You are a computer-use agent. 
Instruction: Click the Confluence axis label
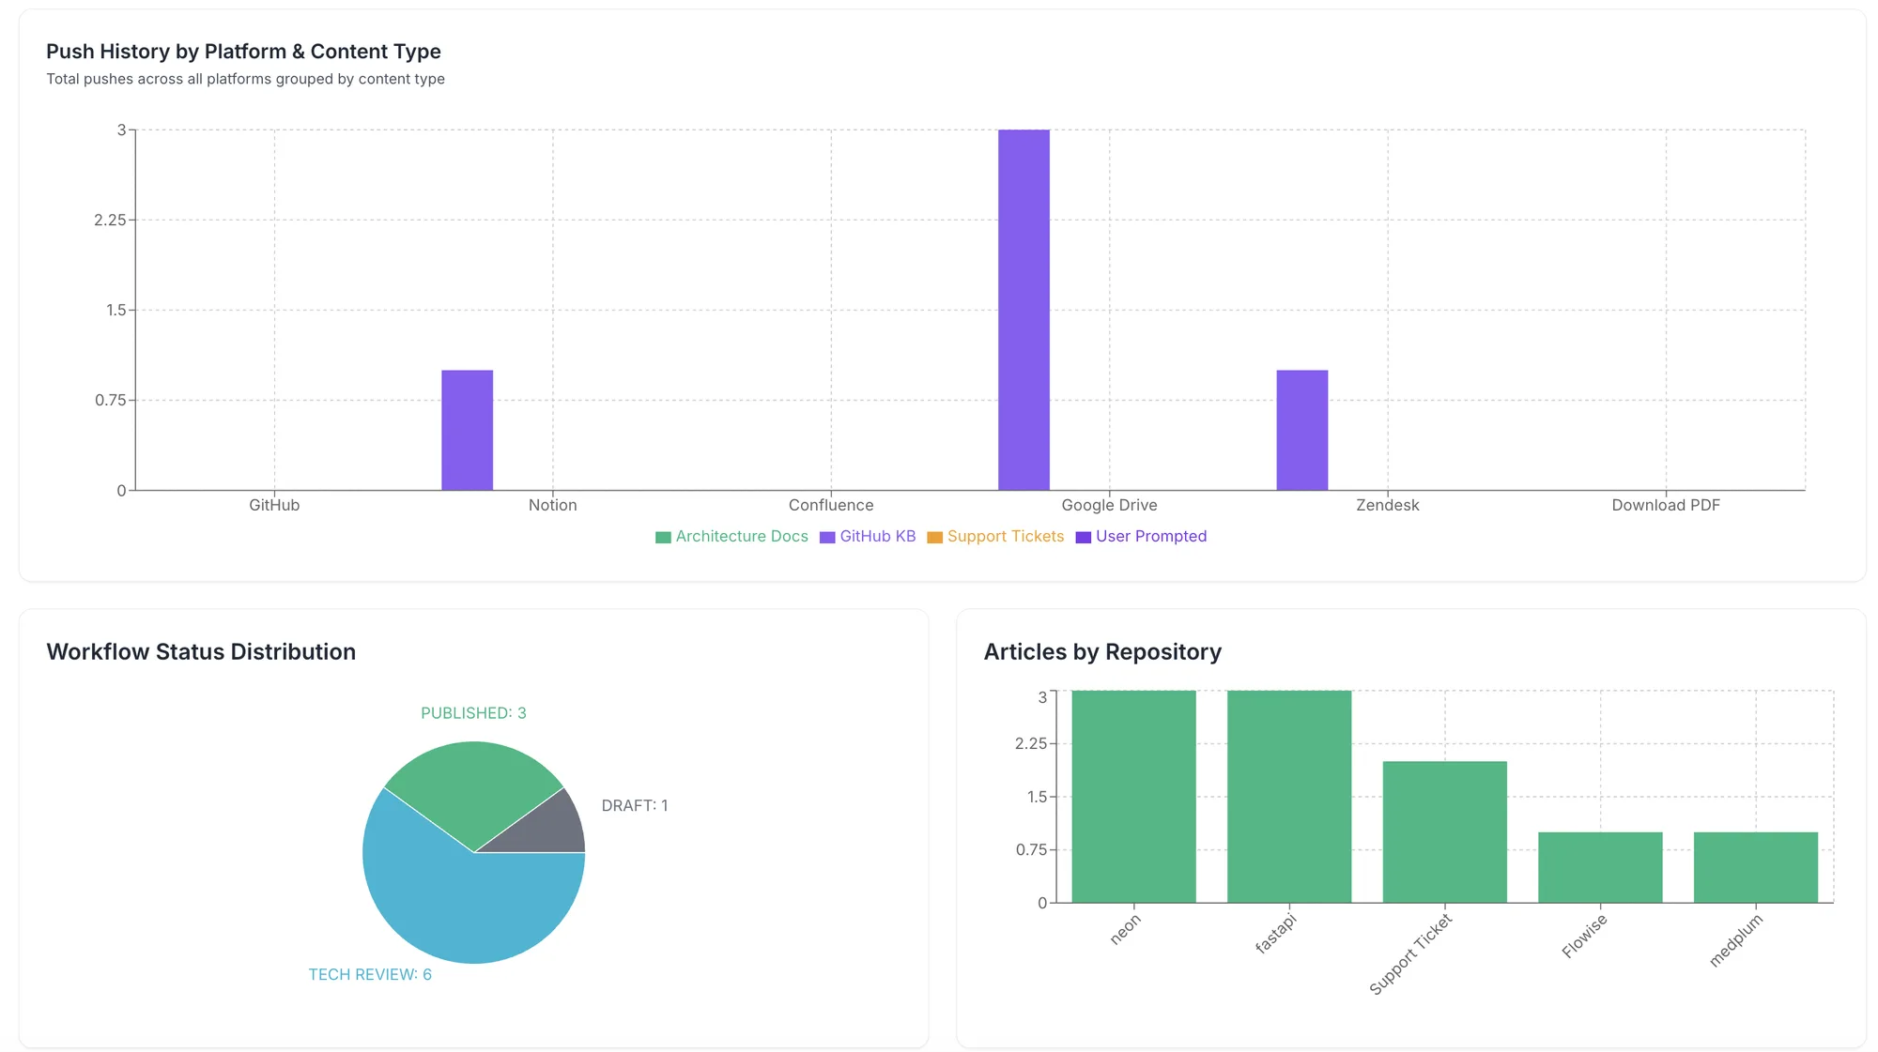(x=831, y=505)
